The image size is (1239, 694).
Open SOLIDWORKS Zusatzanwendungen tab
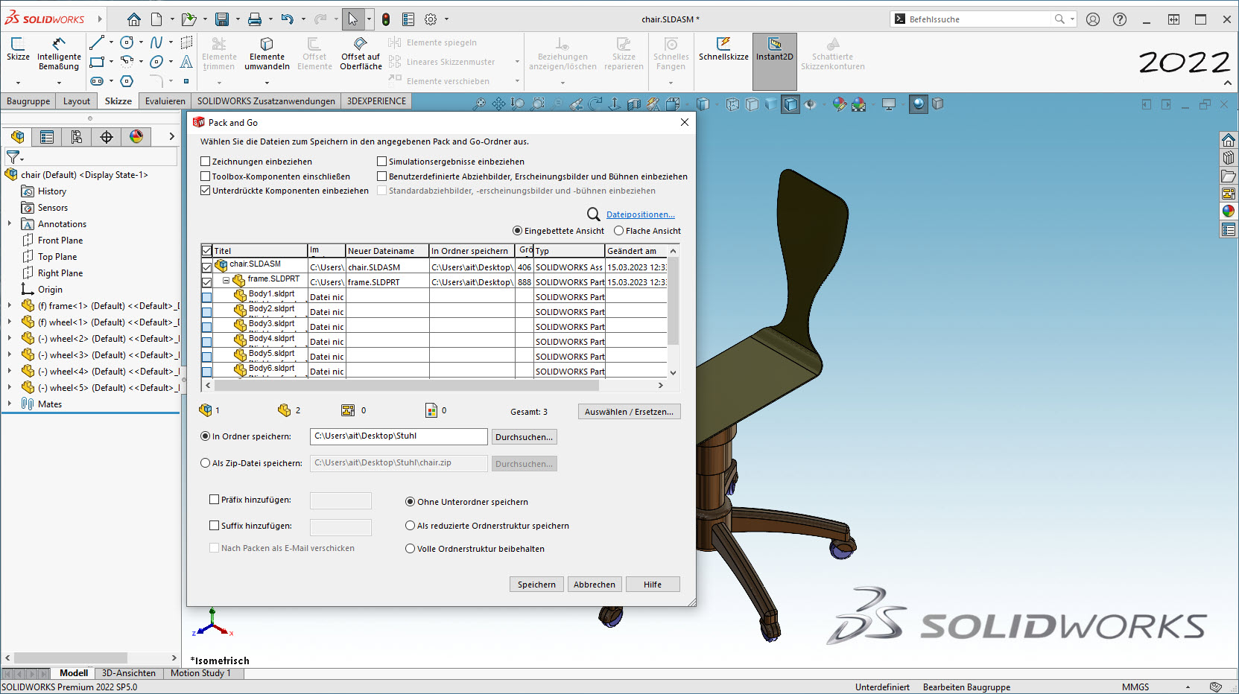click(266, 101)
